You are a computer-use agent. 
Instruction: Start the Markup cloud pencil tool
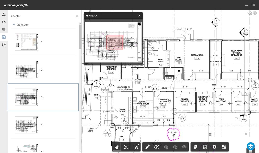pyautogui.click(x=156, y=147)
